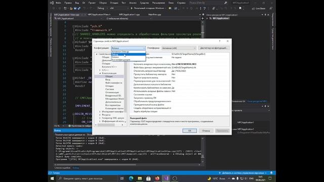This screenshot has height=182, width=324.
Task: Open File Explorer from taskbar
Action: pos(140,178)
